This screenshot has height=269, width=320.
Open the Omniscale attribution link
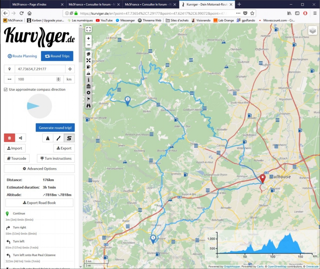[x=312, y=267]
